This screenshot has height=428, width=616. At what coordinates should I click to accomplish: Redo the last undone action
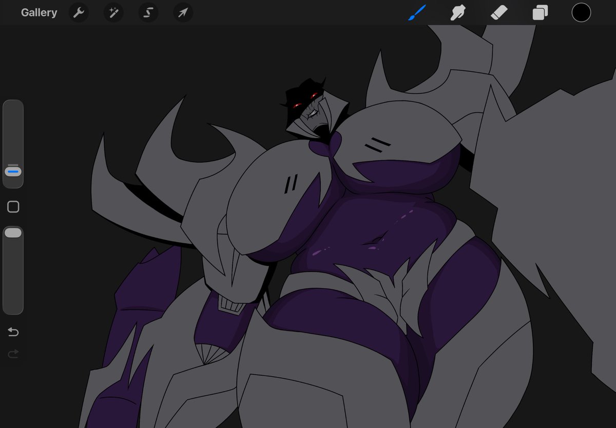click(13, 353)
